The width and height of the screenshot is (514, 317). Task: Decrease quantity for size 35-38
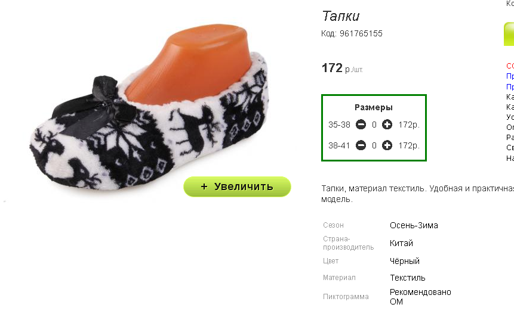coord(361,125)
